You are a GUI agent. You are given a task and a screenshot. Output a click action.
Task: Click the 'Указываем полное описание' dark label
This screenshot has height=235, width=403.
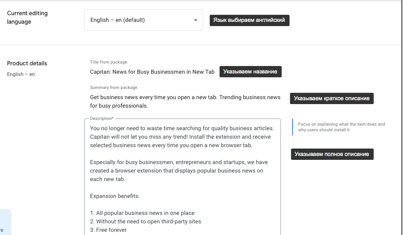[332, 154]
